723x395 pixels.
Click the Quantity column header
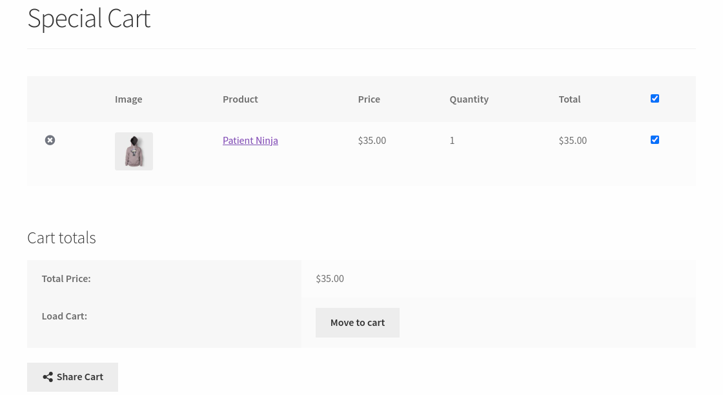point(469,99)
